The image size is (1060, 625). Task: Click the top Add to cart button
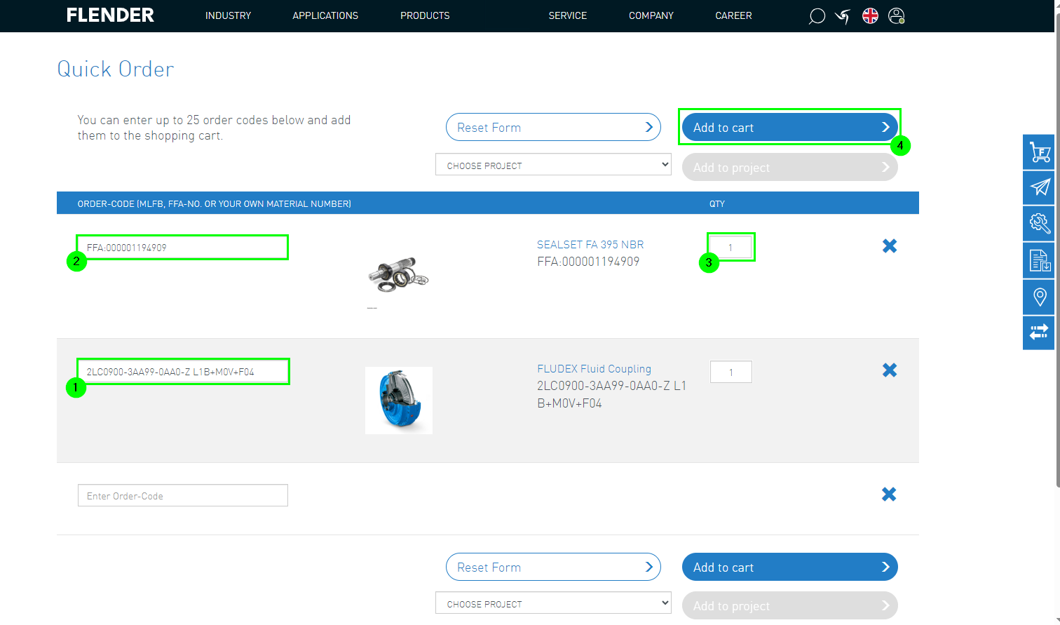[789, 127]
